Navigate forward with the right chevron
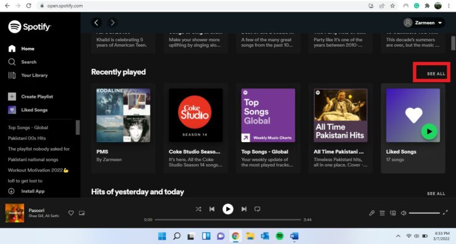456x244 pixels. [112, 23]
